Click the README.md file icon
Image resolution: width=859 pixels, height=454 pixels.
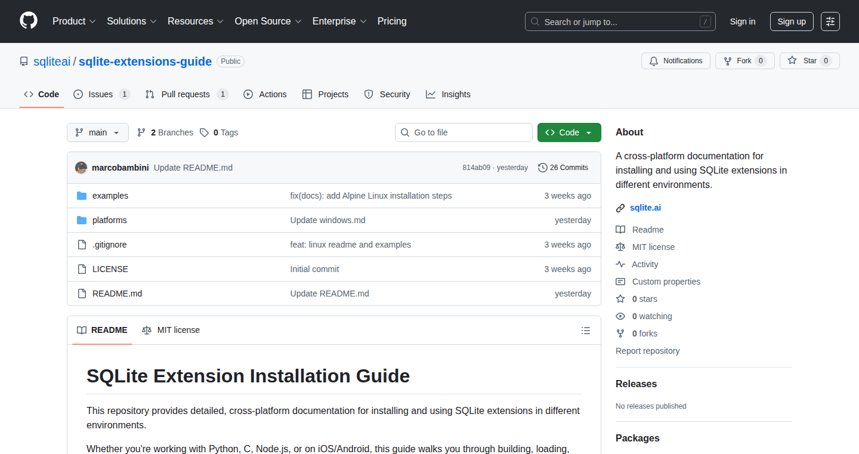pyautogui.click(x=82, y=294)
